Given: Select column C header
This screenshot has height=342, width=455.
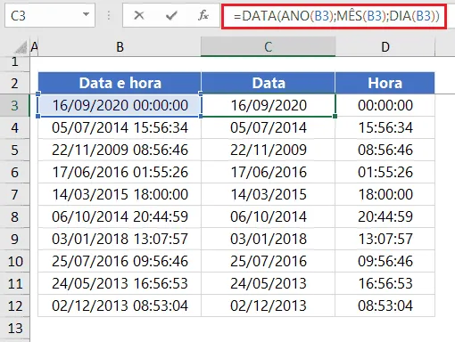Looking at the screenshot, I should pos(269,47).
